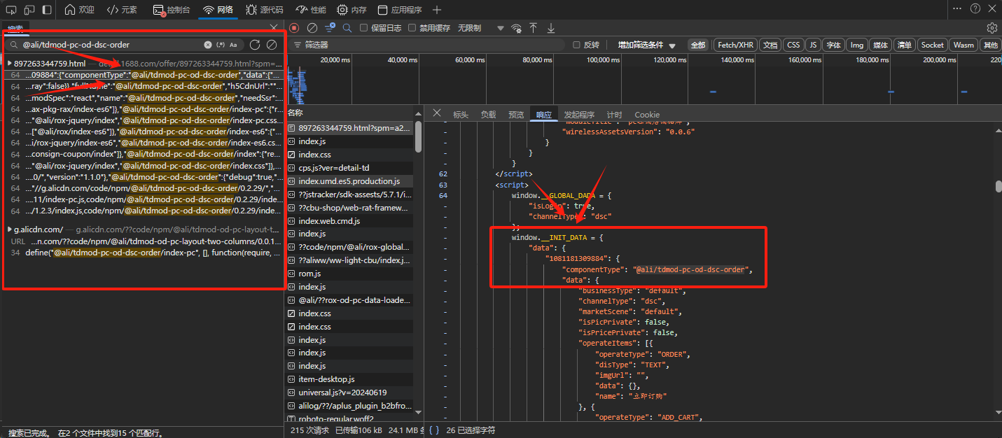Activate the inspect element picker icon
The image size is (1002, 438).
point(11,10)
